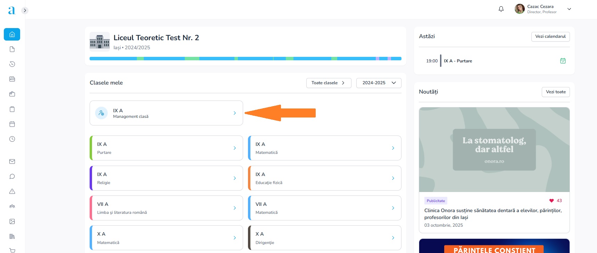Click the green calendar check icon for Purtare
597x253 pixels.
point(563,61)
